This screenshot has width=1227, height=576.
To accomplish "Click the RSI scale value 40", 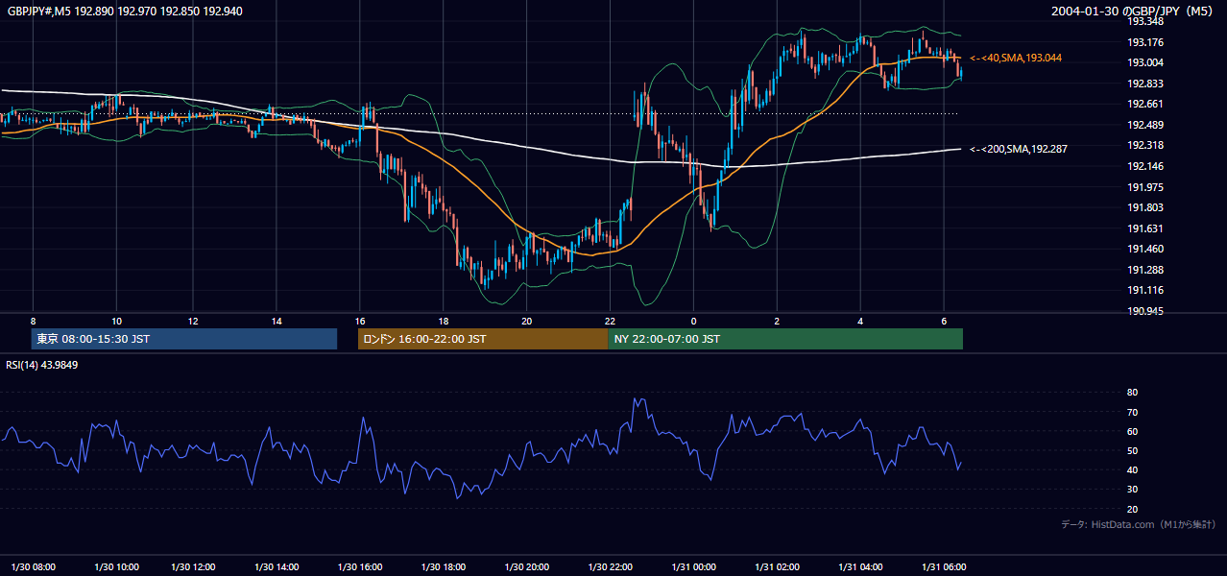I will tap(1133, 469).
